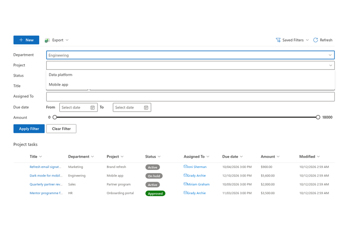Click the Refresh circular arrow icon
The image size is (347, 231).
[x=316, y=40]
